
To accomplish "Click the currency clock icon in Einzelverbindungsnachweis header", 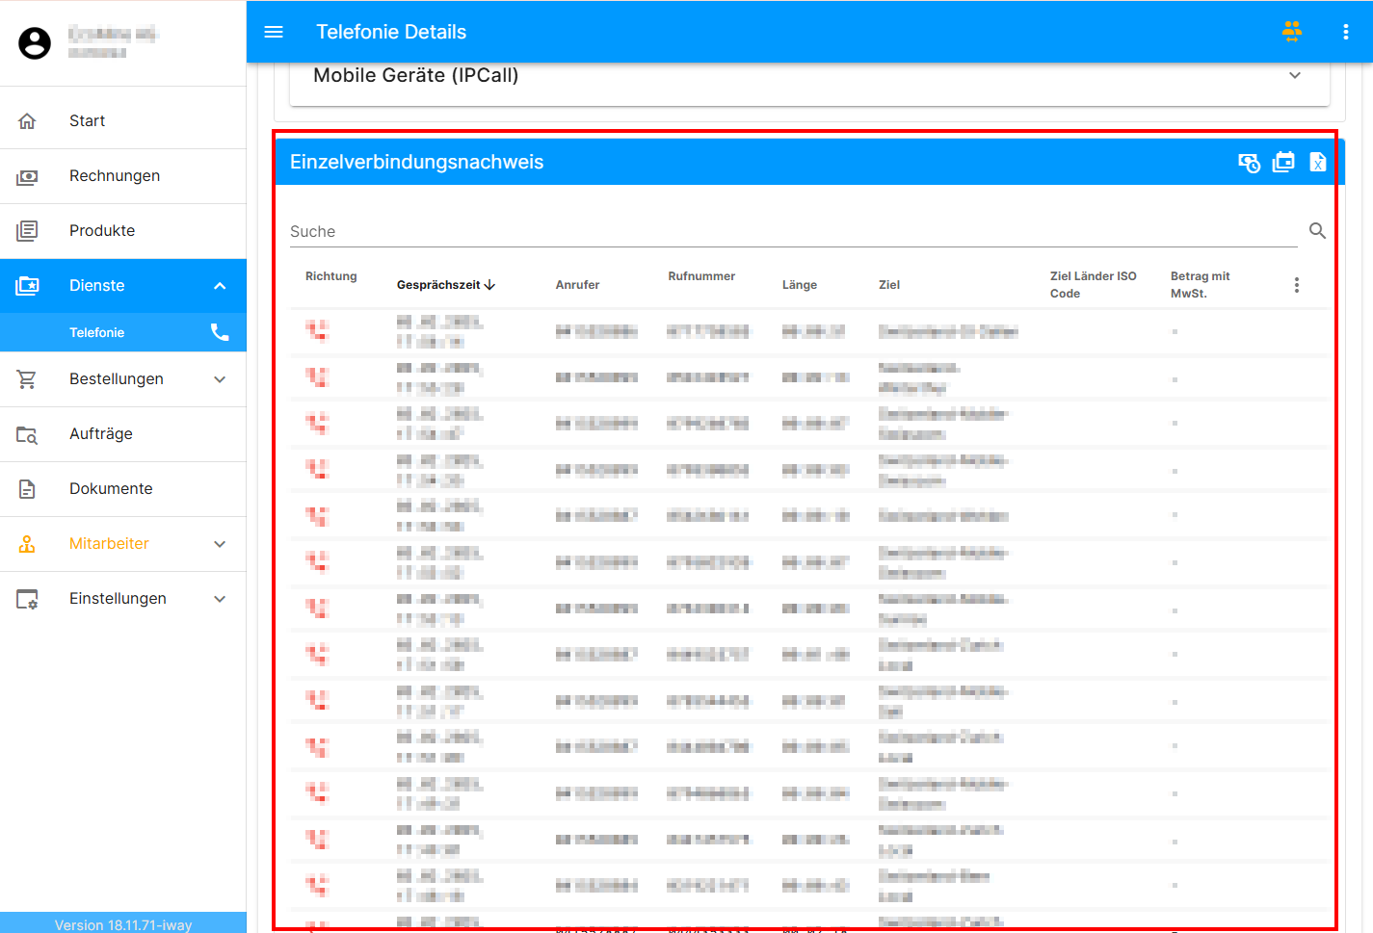I will (1249, 163).
